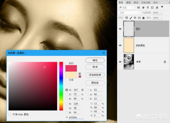Click the web-safe color cube warning icon
Viewport: 170px width, 123px height.
(80, 73)
